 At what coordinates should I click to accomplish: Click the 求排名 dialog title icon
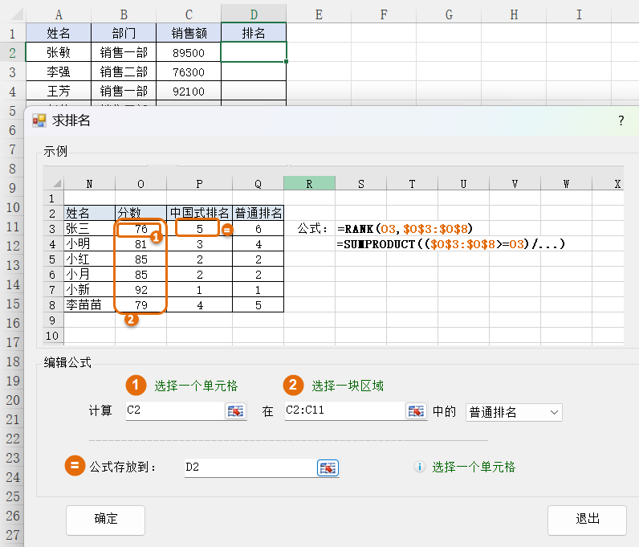39,120
